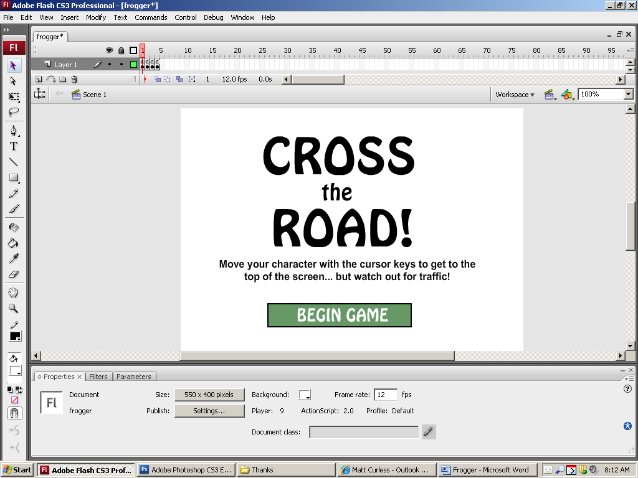Image resolution: width=638 pixels, height=478 pixels.
Task: Choose the Paint Bucket tool
Action: coord(13,243)
